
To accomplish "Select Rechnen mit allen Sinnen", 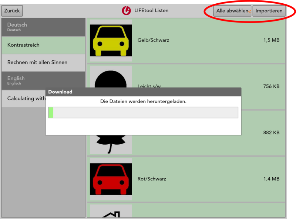I will pos(43,63).
